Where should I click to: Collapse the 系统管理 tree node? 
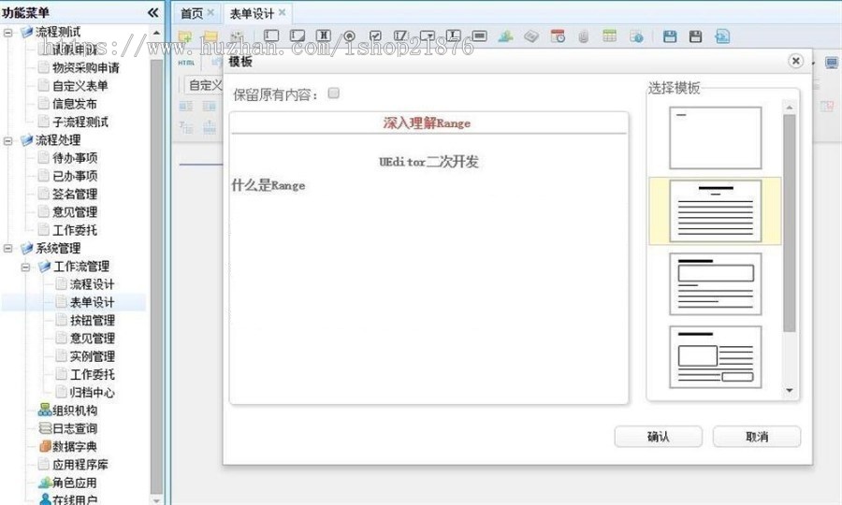point(8,249)
